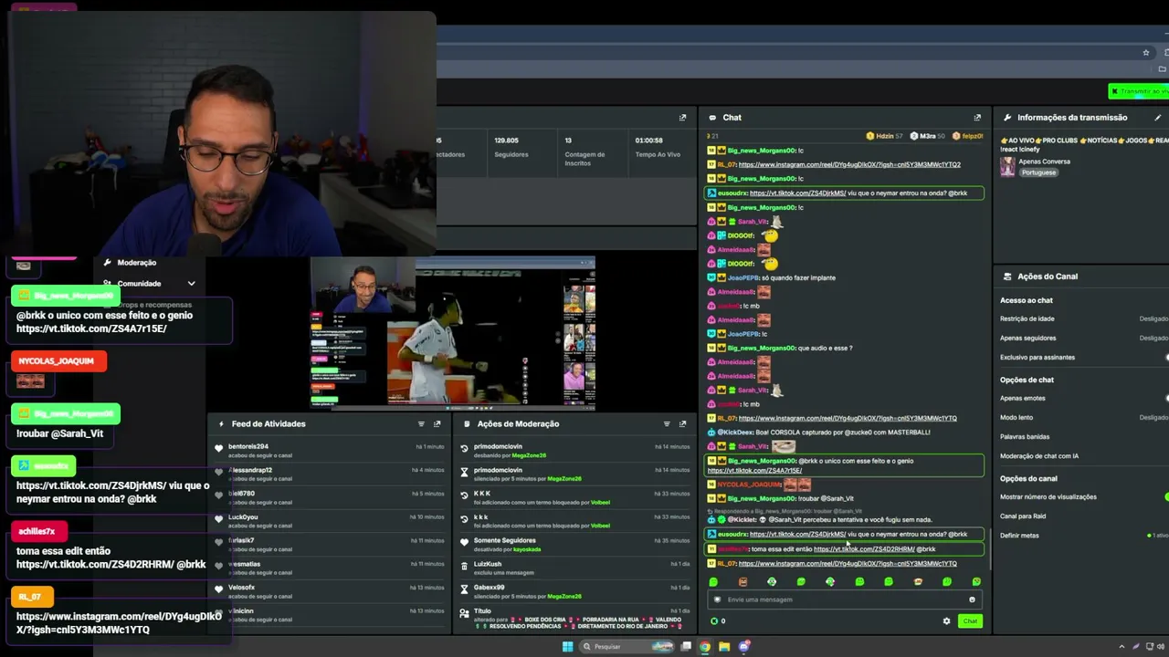Edit stream info with the pencil icon
1169x657 pixels.
point(1158,118)
